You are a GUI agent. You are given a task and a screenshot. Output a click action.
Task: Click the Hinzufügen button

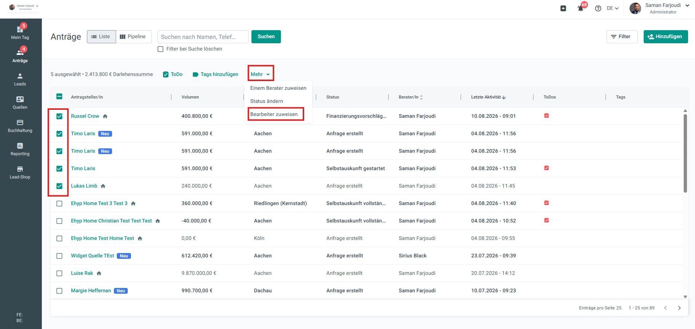click(x=666, y=37)
